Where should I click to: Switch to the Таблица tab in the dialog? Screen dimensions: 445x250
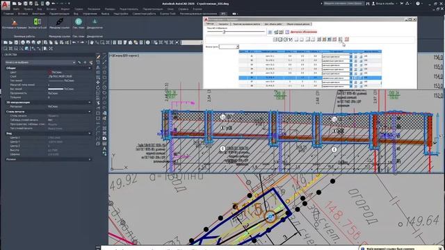tap(210, 24)
